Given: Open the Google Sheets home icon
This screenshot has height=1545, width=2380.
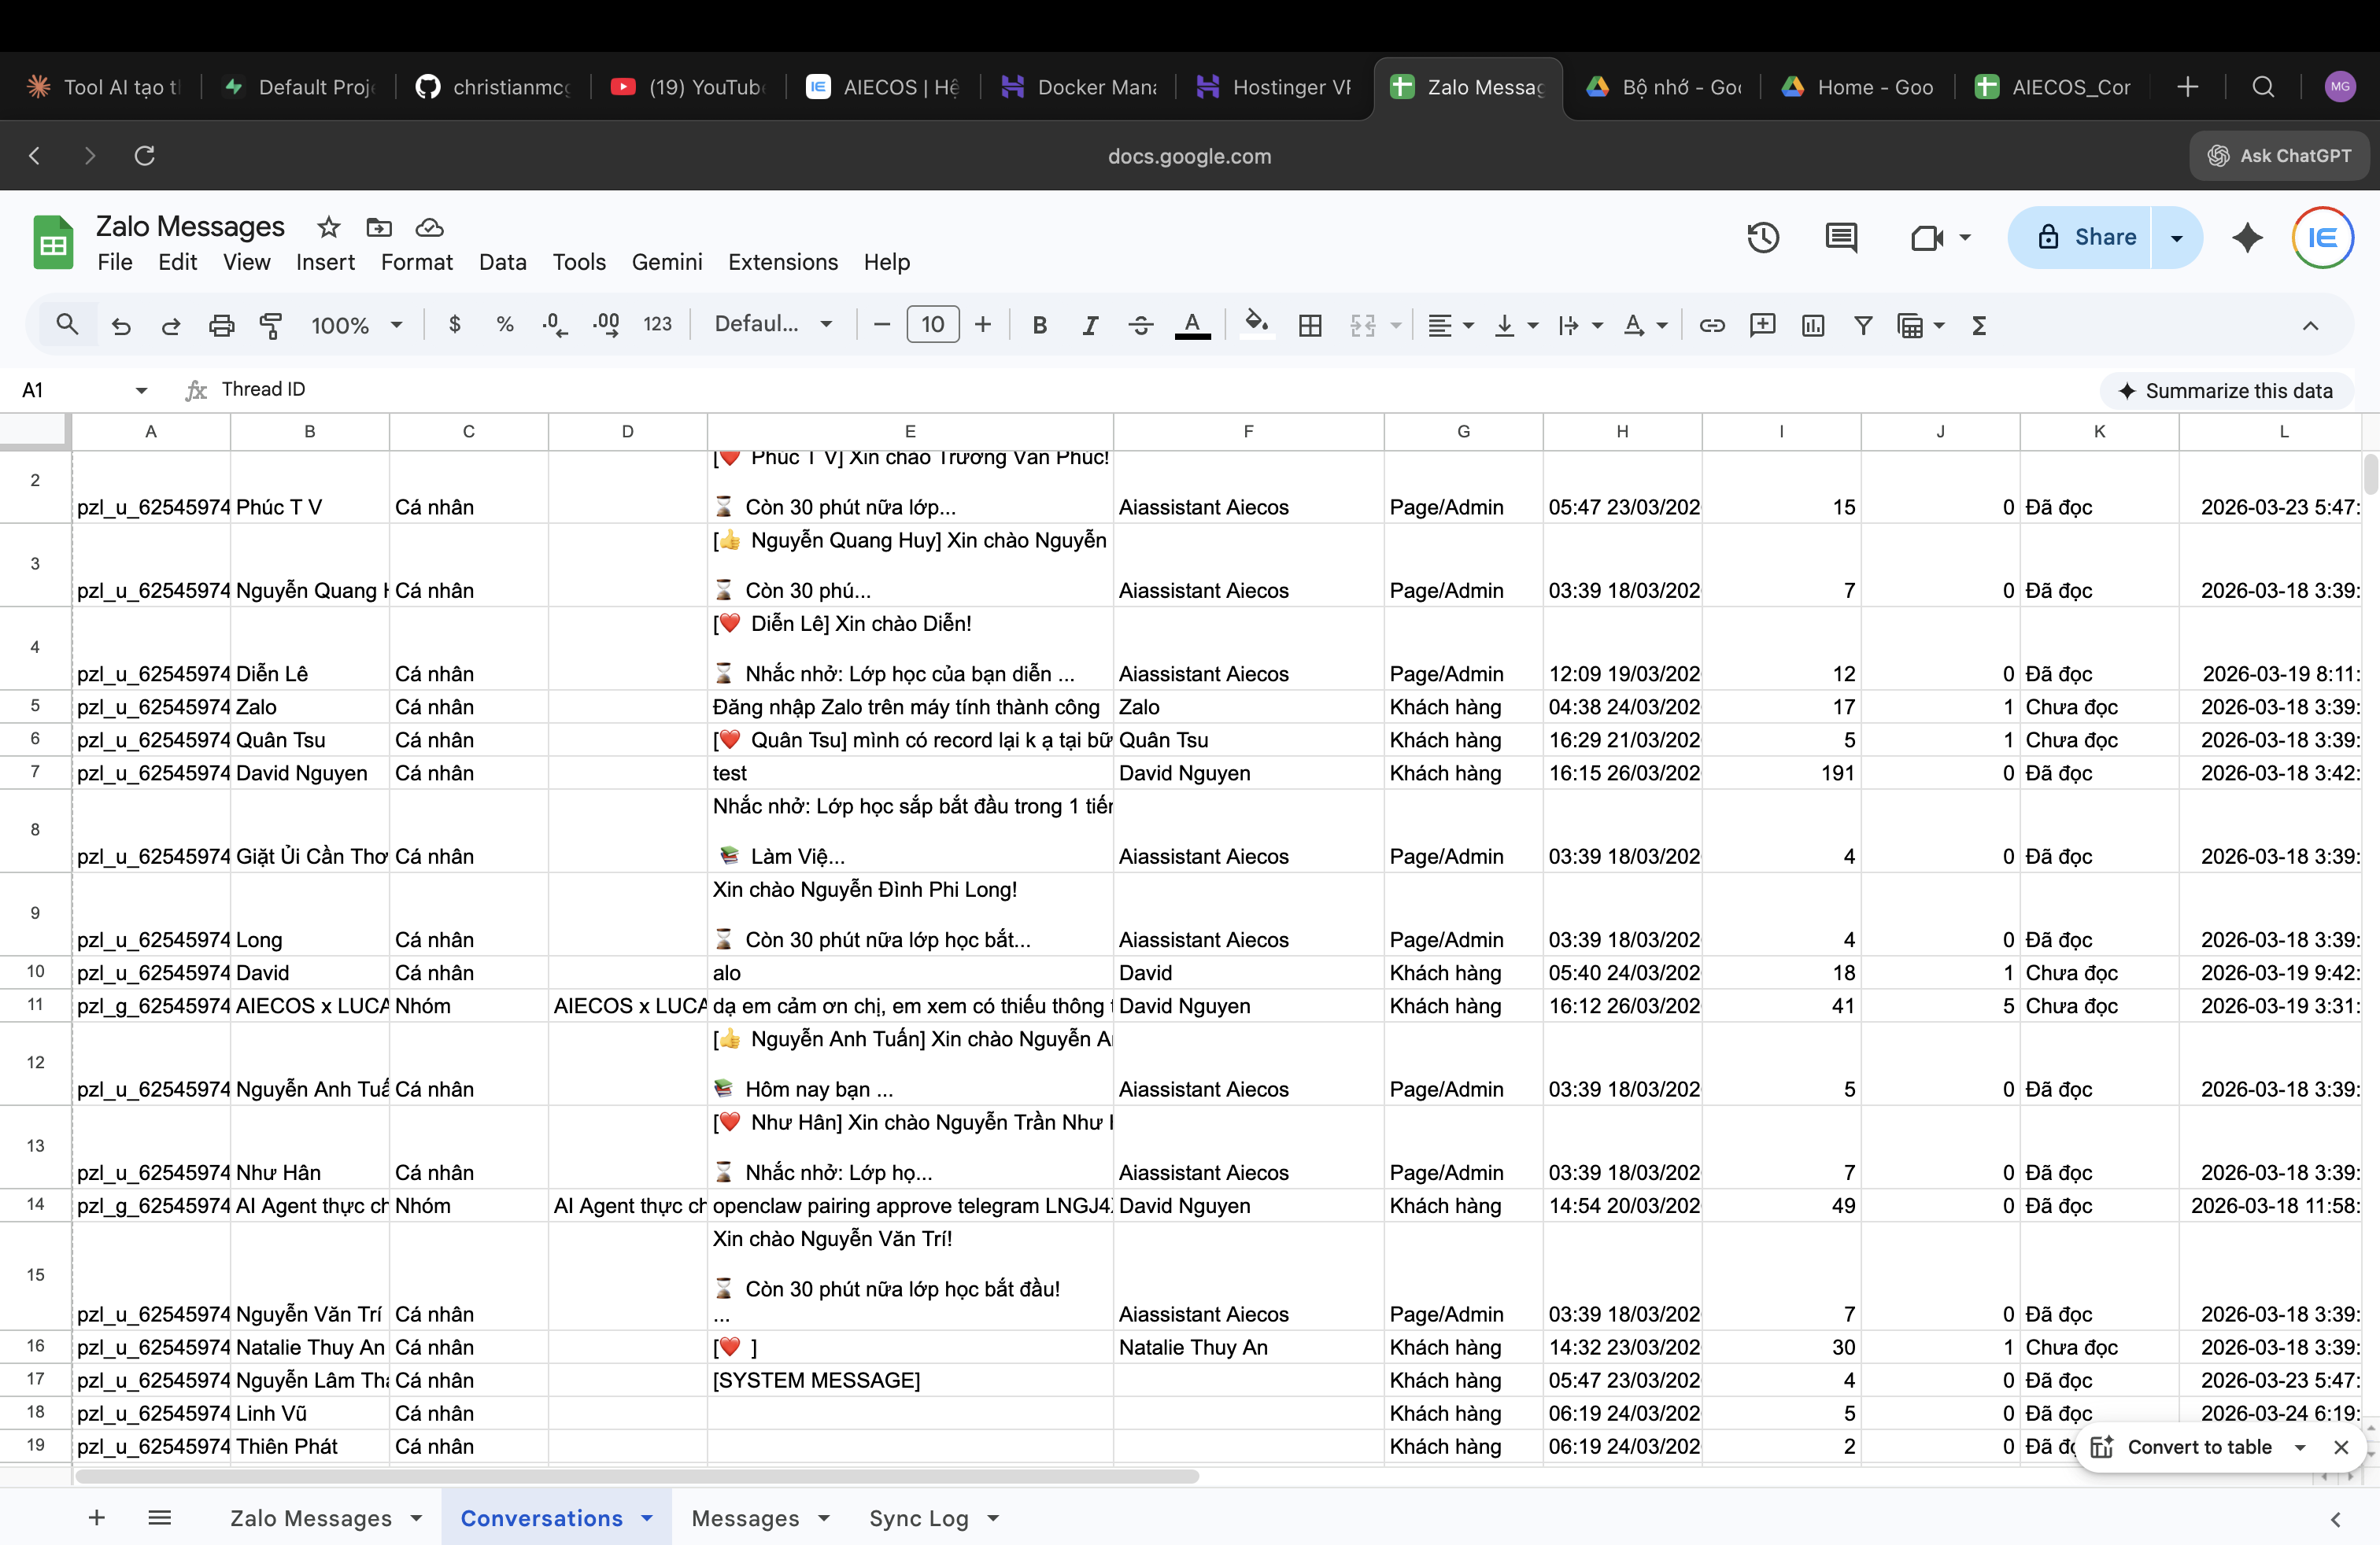Looking at the screenshot, I should tap(53, 242).
